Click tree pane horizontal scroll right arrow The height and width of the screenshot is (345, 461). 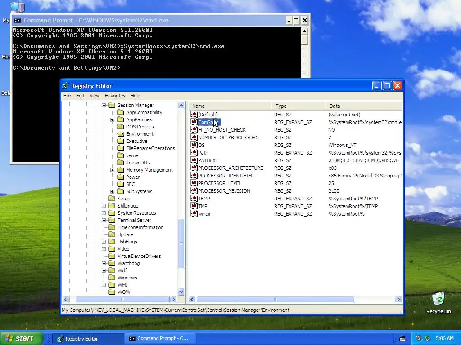173,299
